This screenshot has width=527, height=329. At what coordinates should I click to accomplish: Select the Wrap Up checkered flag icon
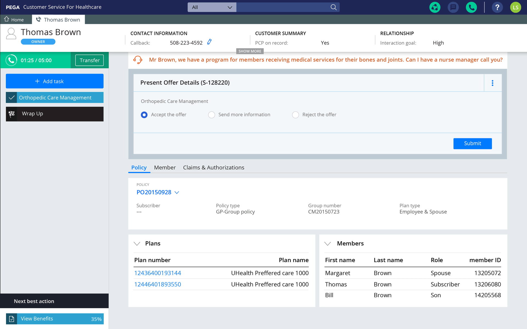pos(11,114)
